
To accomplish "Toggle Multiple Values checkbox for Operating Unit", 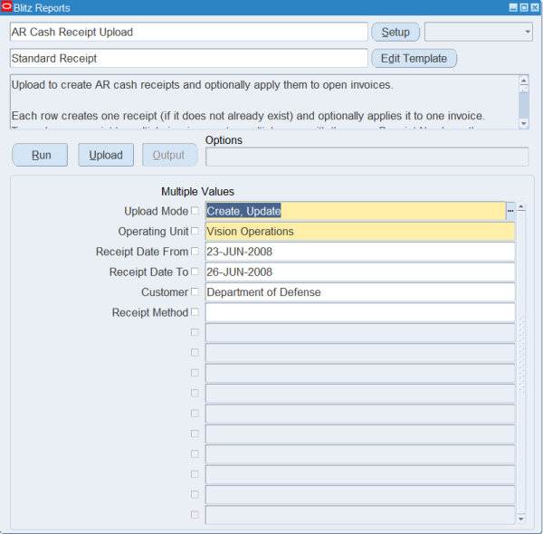I will 195,231.
